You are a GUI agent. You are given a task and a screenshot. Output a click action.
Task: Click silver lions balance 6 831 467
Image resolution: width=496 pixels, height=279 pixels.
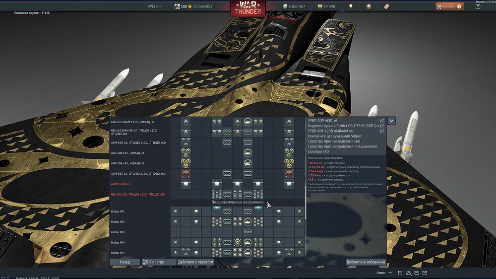294,6
